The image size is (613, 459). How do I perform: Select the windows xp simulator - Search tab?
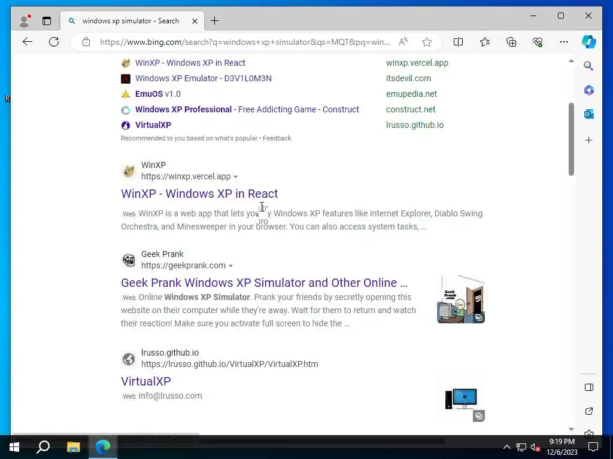click(131, 21)
